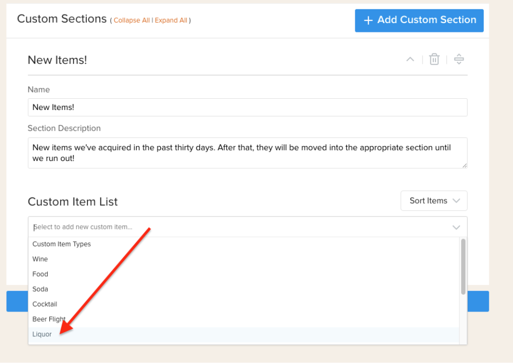
Task: Open the Sort Items dropdown
Action: tap(434, 201)
